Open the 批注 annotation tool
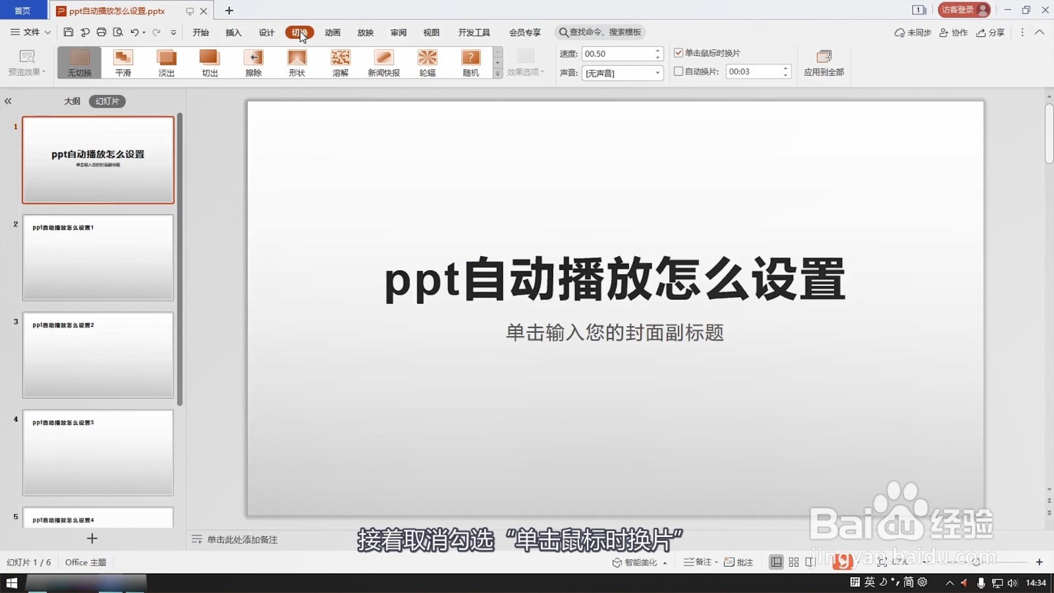 tap(739, 561)
